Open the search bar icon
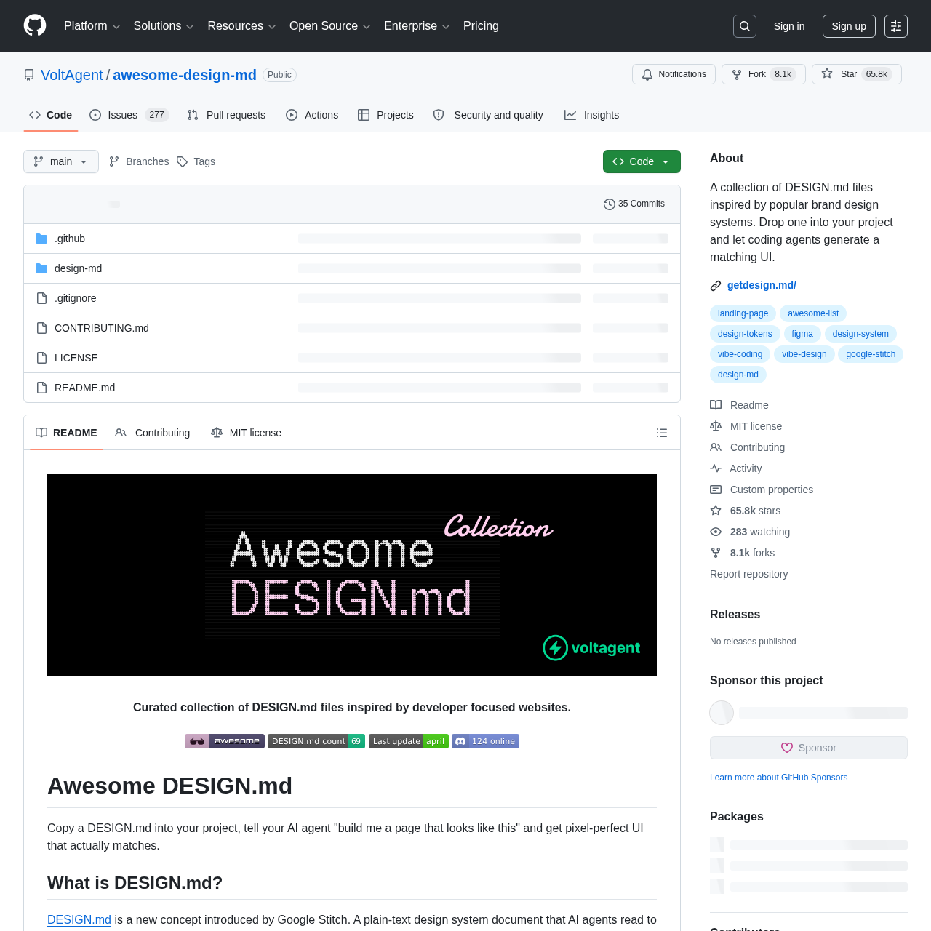Viewport: 931px width, 931px height. [x=744, y=25]
